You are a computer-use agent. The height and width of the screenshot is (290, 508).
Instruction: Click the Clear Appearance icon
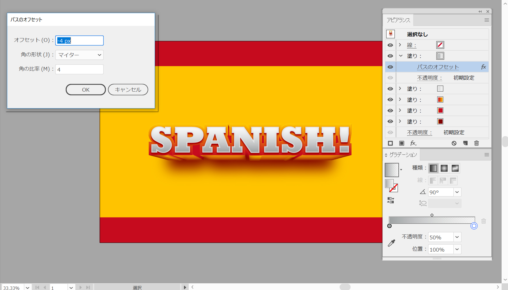pos(454,143)
